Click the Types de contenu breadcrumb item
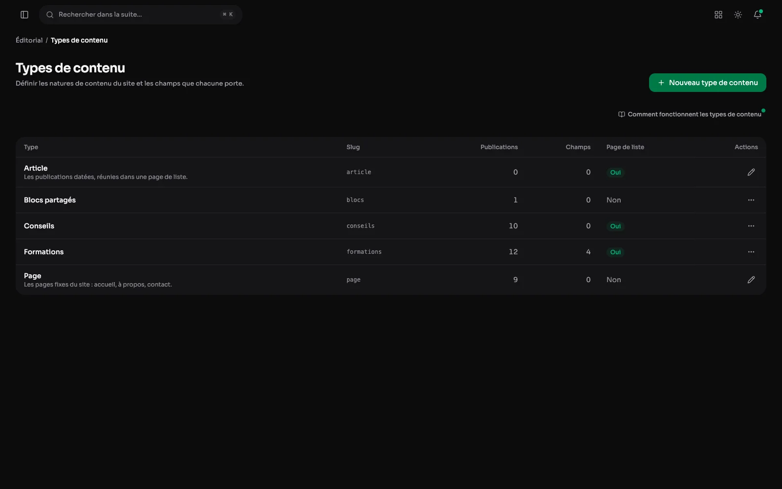 79,40
